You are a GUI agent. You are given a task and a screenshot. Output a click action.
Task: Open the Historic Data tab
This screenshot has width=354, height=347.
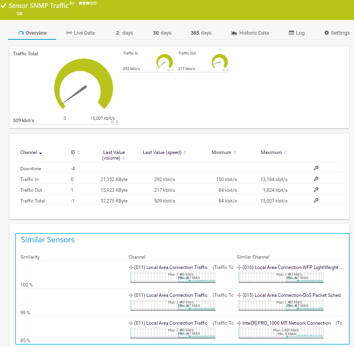pos(250,33)
